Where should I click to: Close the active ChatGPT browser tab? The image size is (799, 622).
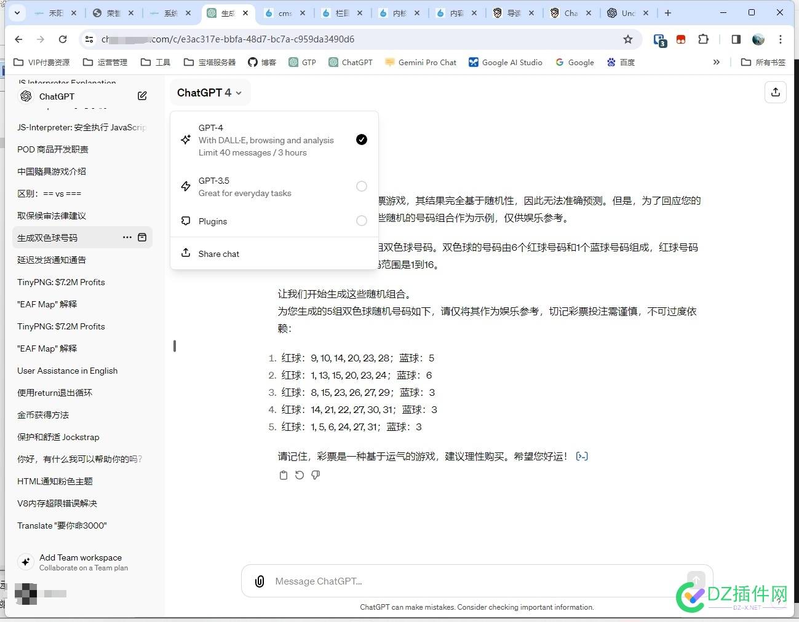[246, 13]
